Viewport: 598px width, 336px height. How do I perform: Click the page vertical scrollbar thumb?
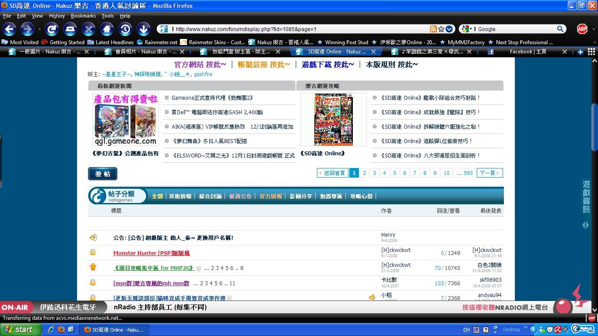coord(594,128)
